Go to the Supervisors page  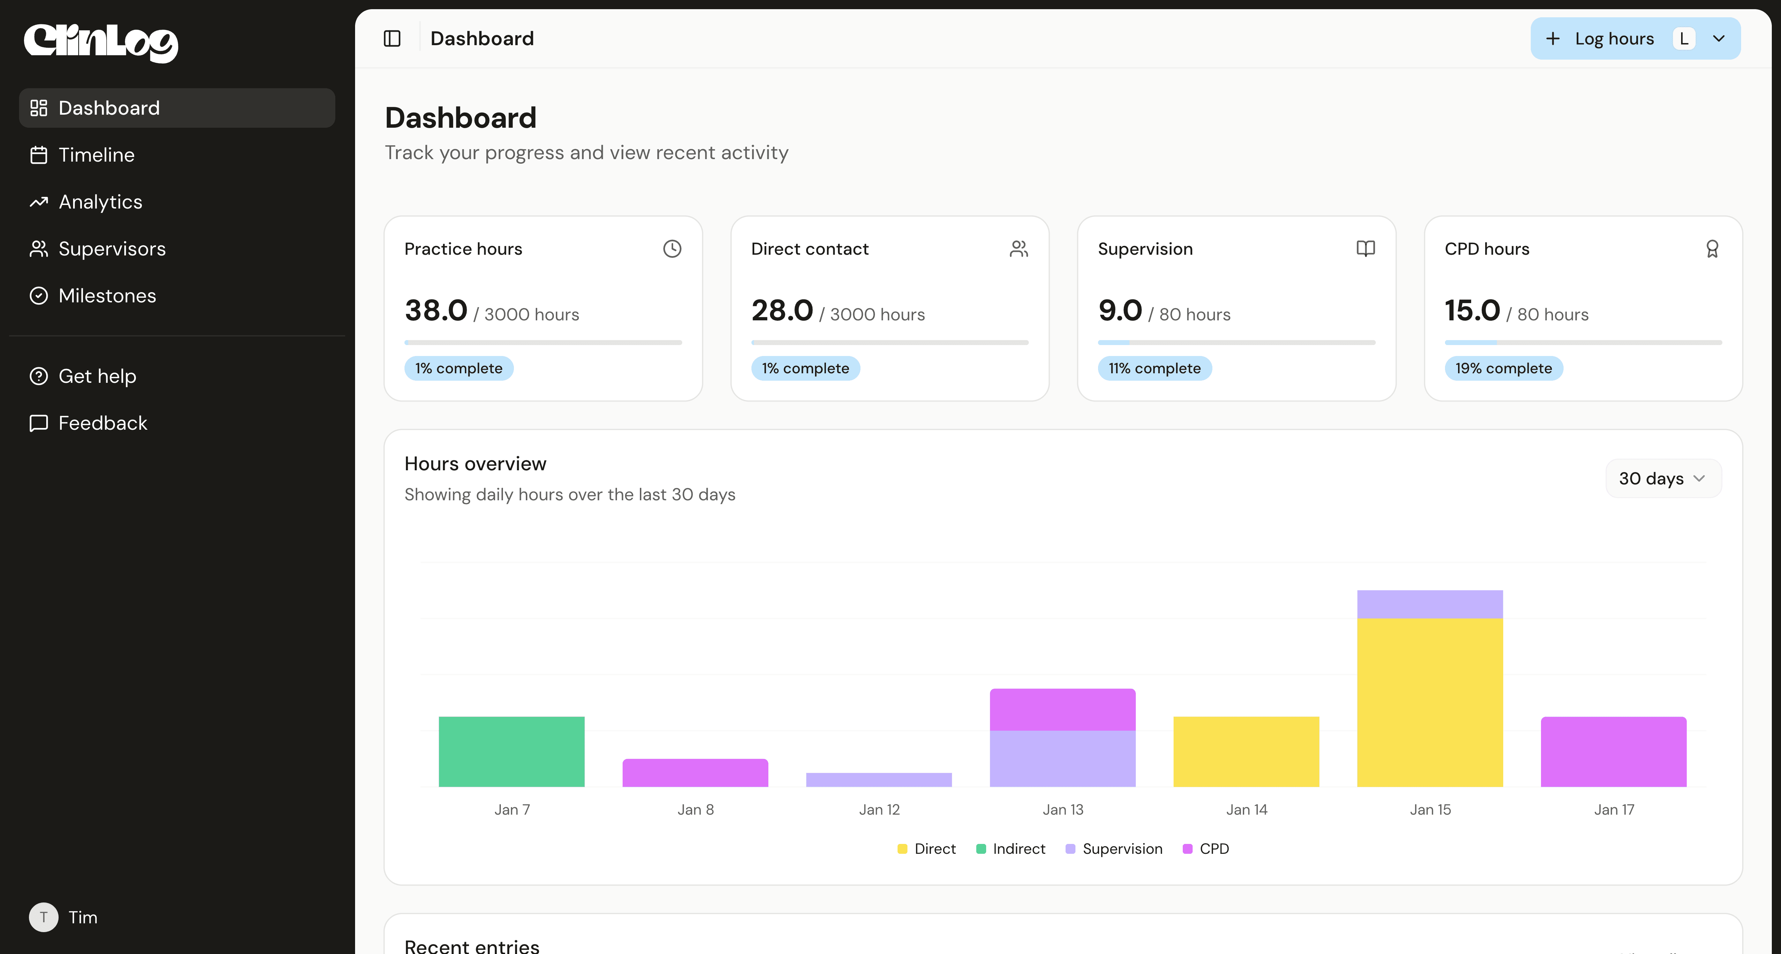(112, 249)
